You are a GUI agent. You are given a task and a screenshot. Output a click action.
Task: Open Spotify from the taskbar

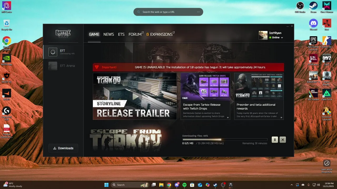[x=184, y=185]
